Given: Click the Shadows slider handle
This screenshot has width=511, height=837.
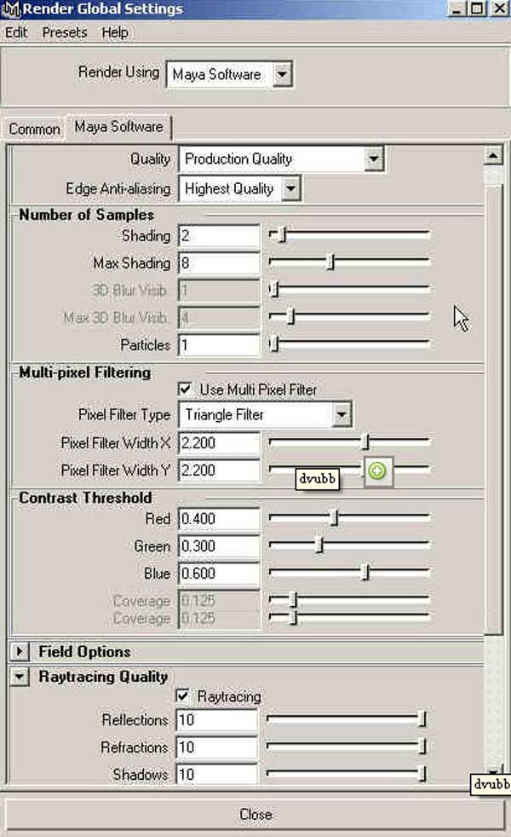Looking at the screenshot, I should pos(422,773).
